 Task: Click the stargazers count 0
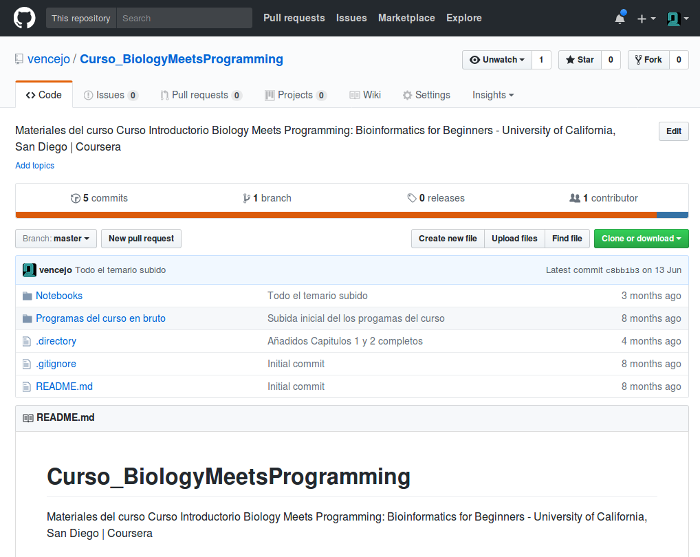click(611, 60)
